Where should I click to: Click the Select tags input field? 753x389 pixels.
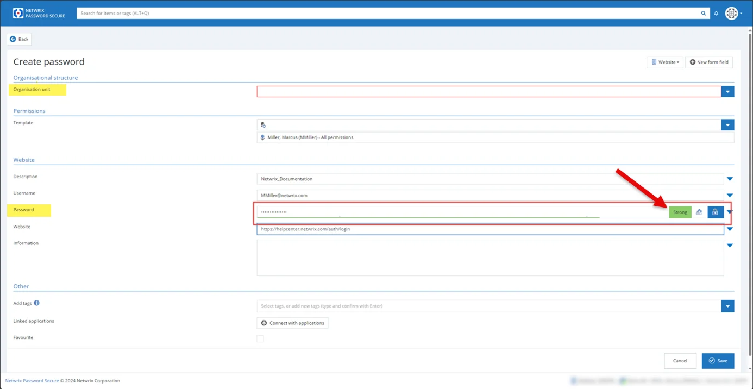coord(489,306)
